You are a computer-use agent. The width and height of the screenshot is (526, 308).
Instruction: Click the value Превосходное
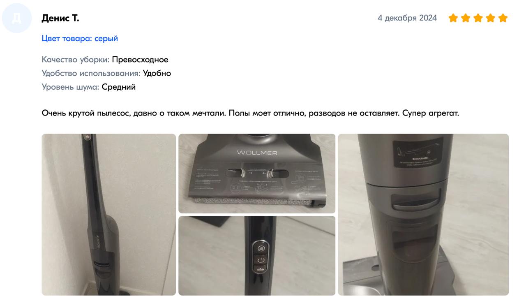click(140, 60)
